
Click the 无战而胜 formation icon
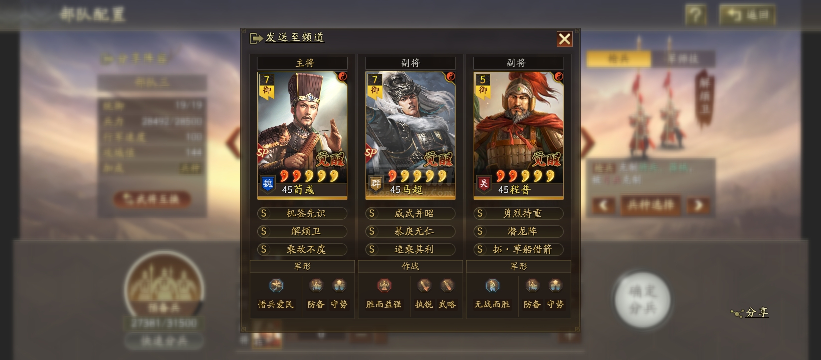tap(492, 286)
